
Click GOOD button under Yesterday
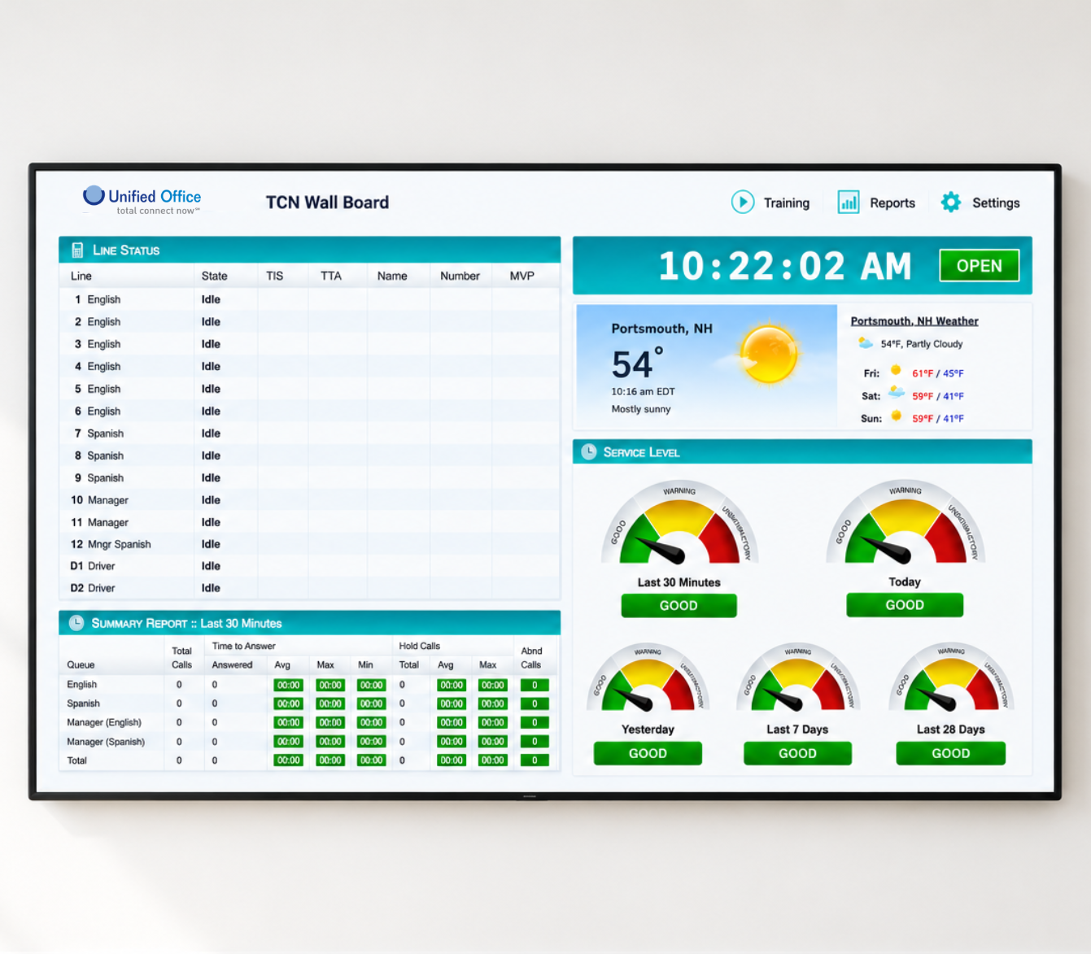(648, 753)
